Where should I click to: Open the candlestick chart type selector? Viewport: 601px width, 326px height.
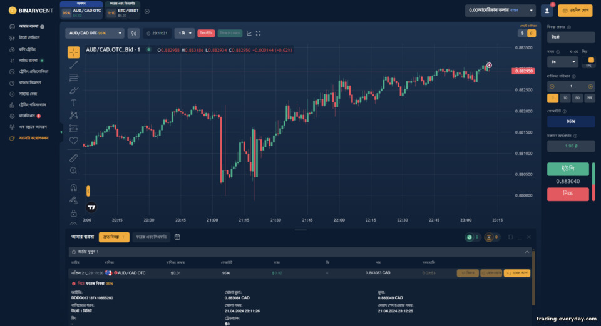coord(133,33)
